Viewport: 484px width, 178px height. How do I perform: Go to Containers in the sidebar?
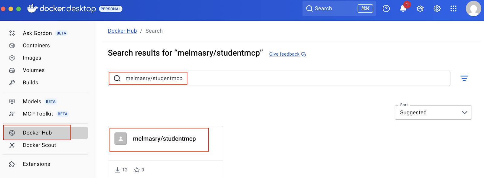pyautogui.click(x=36, y=45)
